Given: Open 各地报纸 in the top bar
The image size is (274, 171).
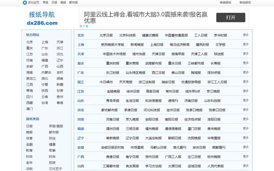Looking at the screenshot, I should click(x=245, y=2).
